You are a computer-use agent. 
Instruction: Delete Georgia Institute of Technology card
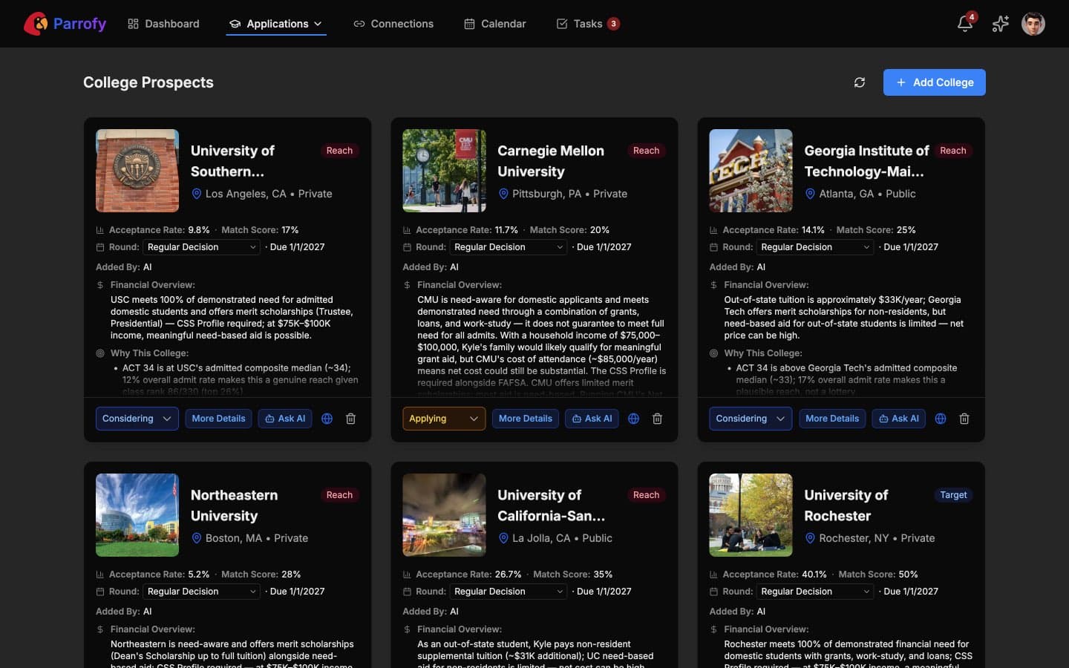(x=964, y=419)
